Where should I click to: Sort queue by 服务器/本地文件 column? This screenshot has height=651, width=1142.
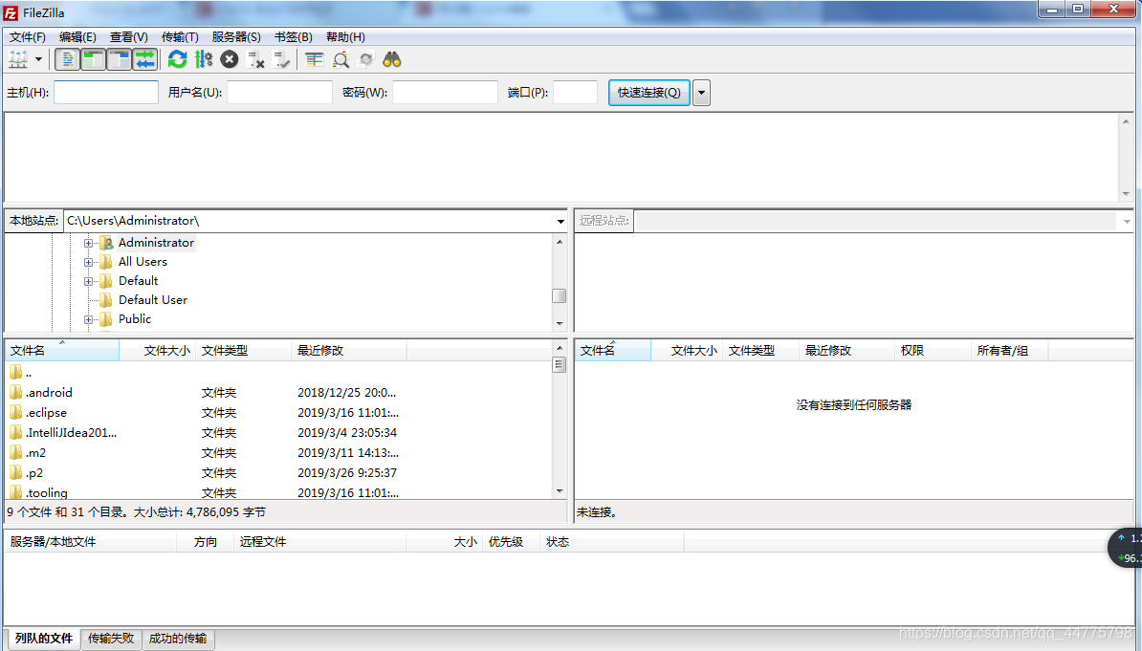click(x=90, y=542)
